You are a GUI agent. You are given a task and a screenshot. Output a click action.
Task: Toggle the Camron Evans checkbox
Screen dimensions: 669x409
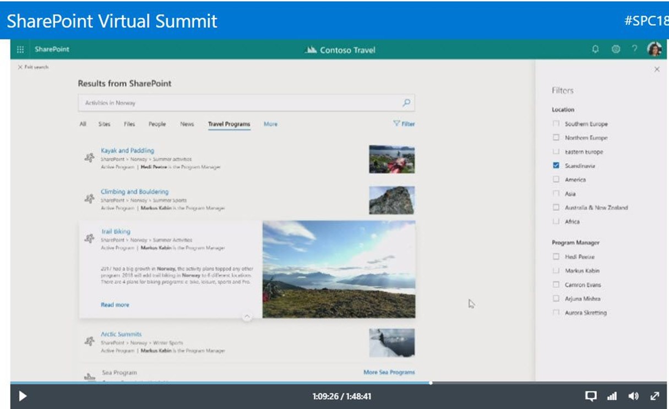(556, 285)
